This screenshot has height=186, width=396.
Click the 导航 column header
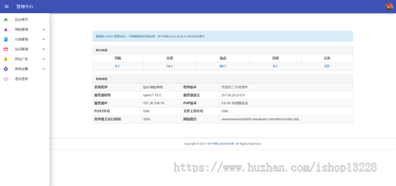point(117,58)
